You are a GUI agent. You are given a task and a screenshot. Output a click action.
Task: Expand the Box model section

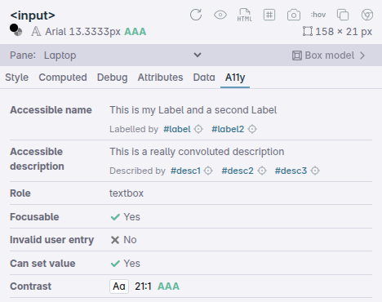[x=328, y=56]
